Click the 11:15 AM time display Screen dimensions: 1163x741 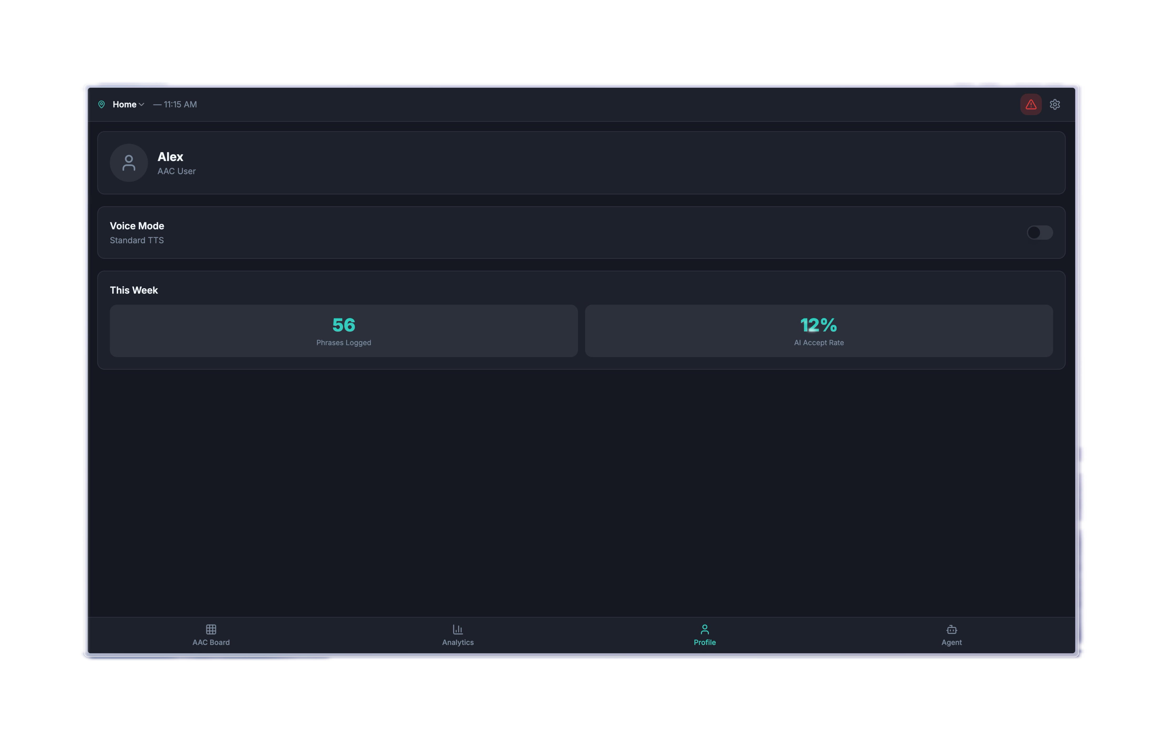click(x=180, y=104)
